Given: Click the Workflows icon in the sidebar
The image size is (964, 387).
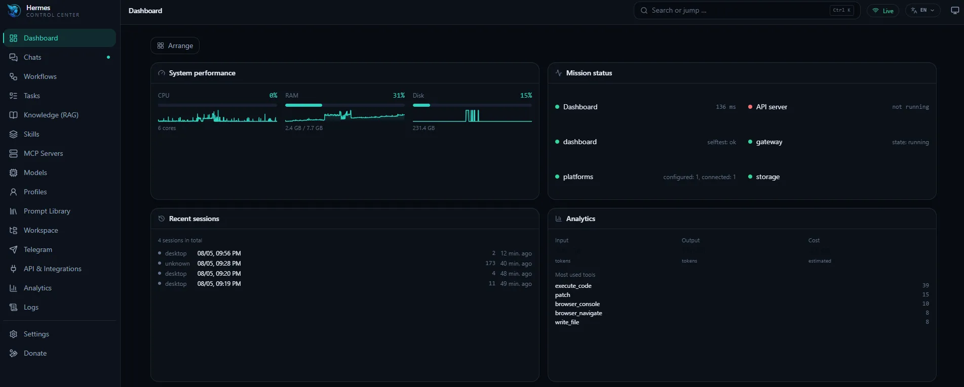Looking at the screenshot, I should (x=14, y=76).
